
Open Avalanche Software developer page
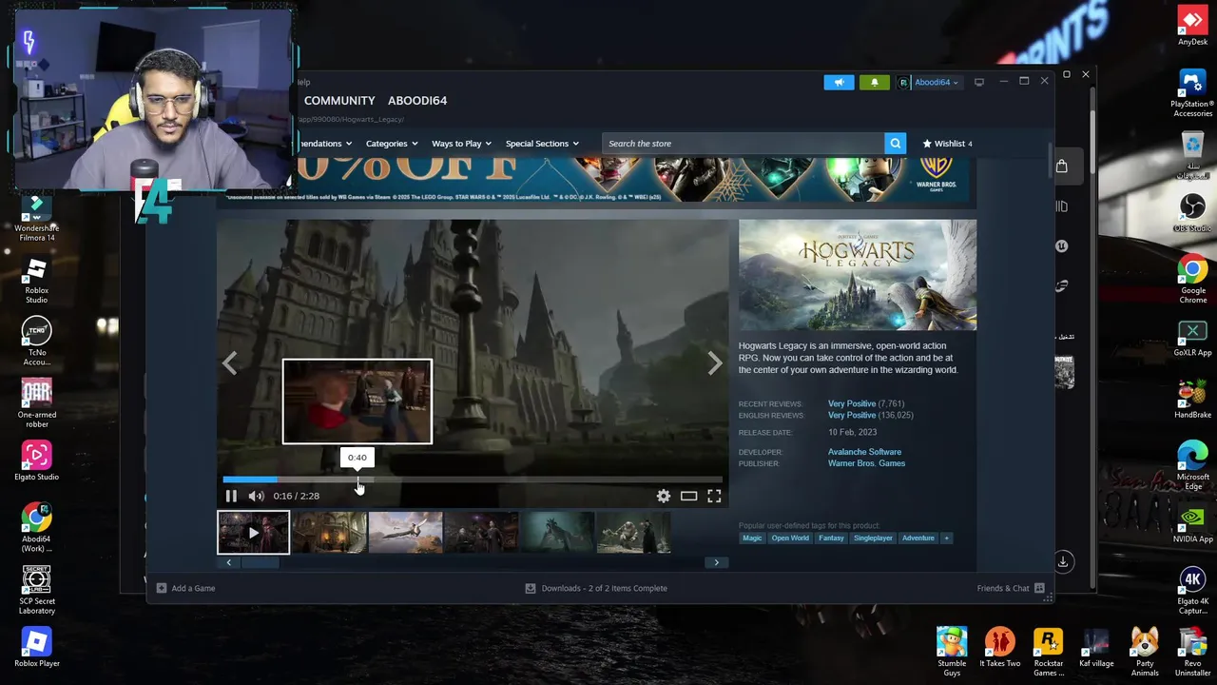point(864,452)
